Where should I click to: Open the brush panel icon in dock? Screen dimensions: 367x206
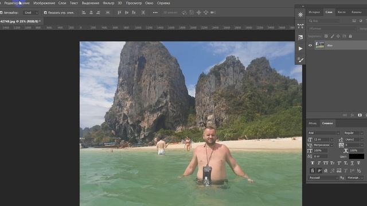click(300, 60)
